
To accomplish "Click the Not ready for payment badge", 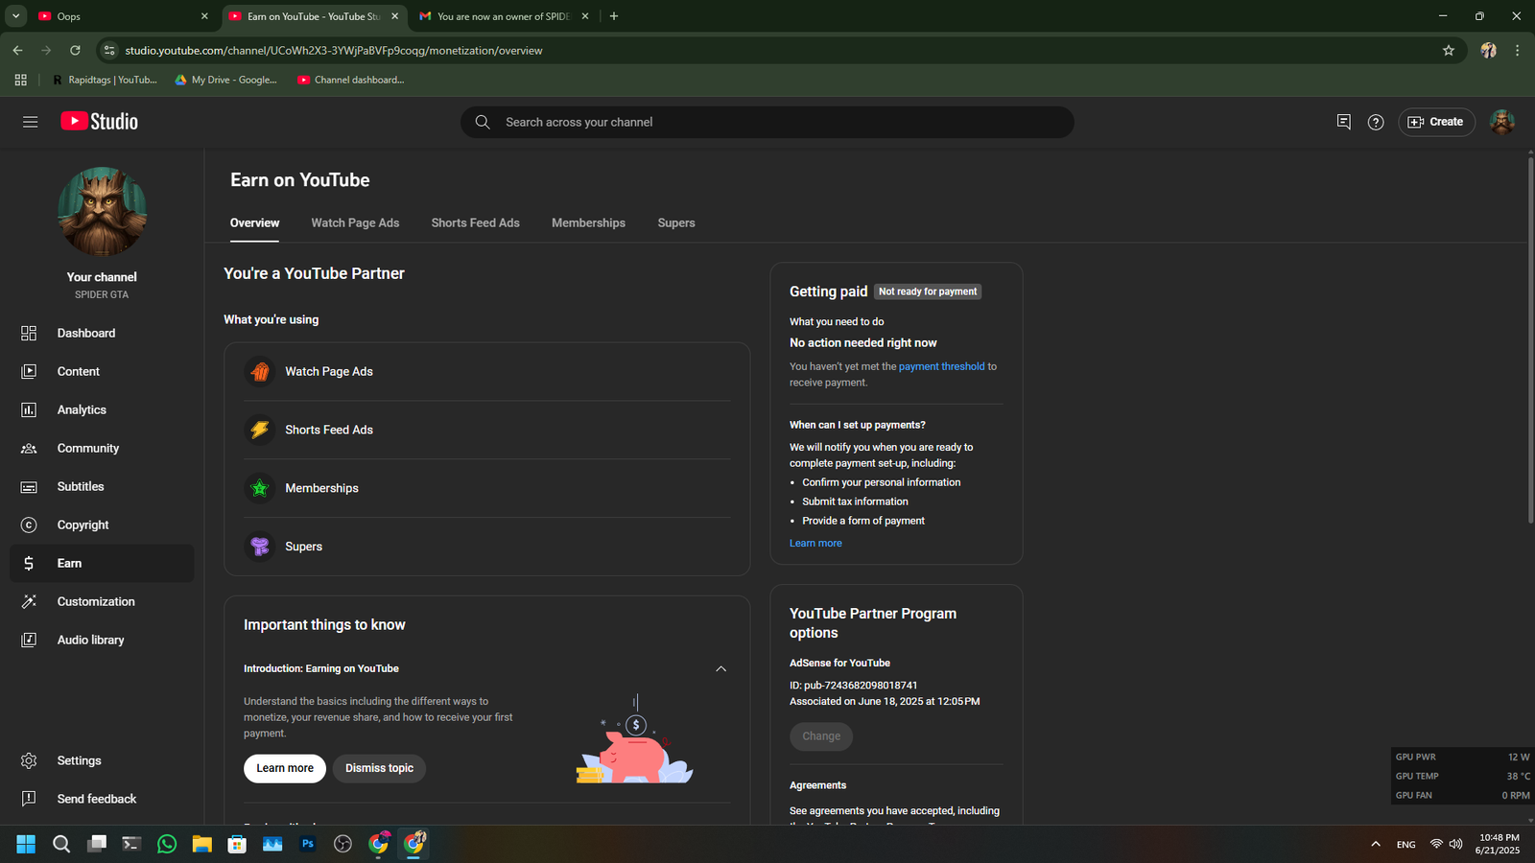I will tap(928, 292).
